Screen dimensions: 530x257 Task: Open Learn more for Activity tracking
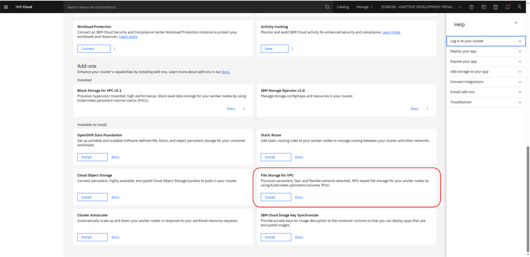(391, 33)
